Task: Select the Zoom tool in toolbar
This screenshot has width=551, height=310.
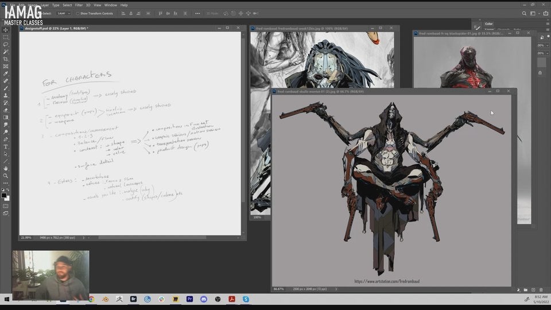Action: click(x=6, y=176)
